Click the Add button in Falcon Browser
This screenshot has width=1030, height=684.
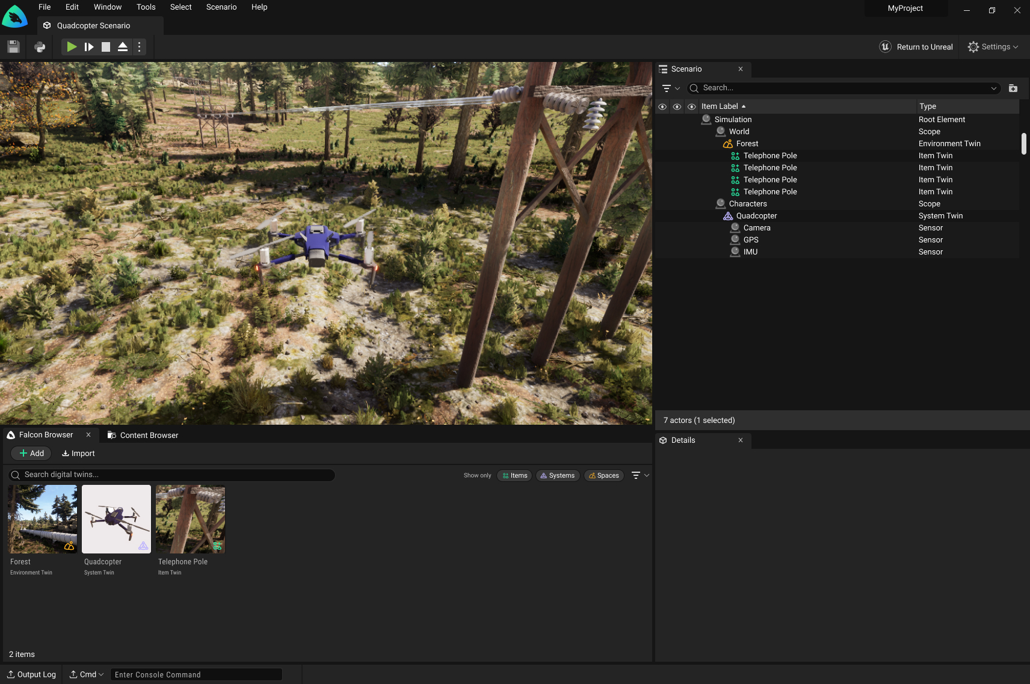[32, 454]
